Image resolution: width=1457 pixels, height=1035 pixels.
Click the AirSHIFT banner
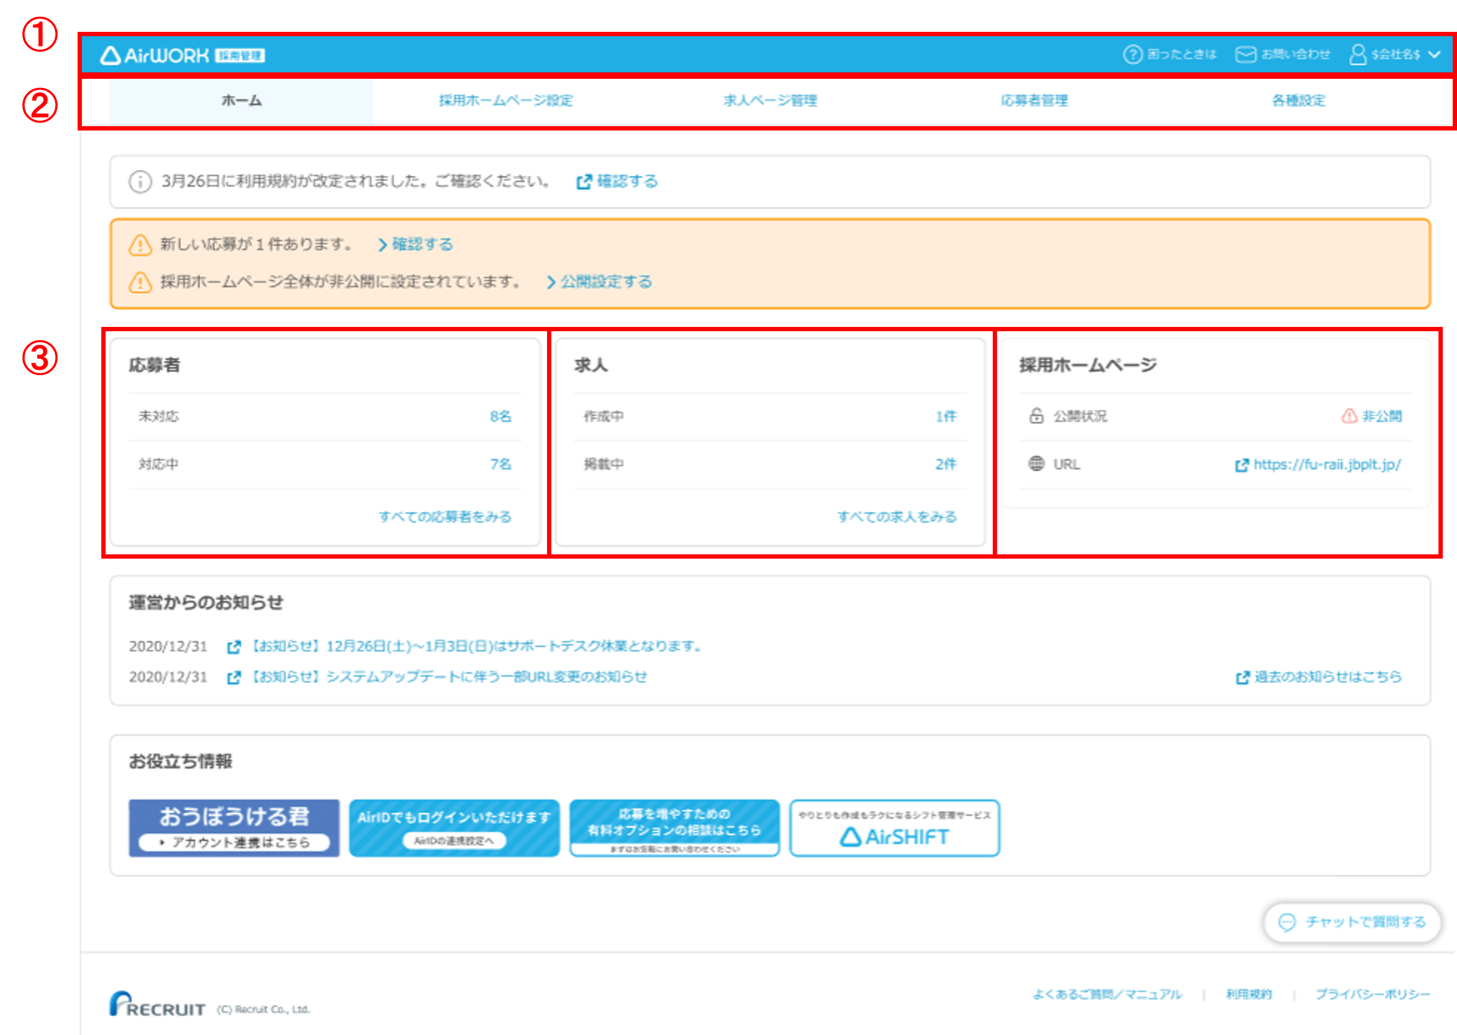tap(894, 829)
